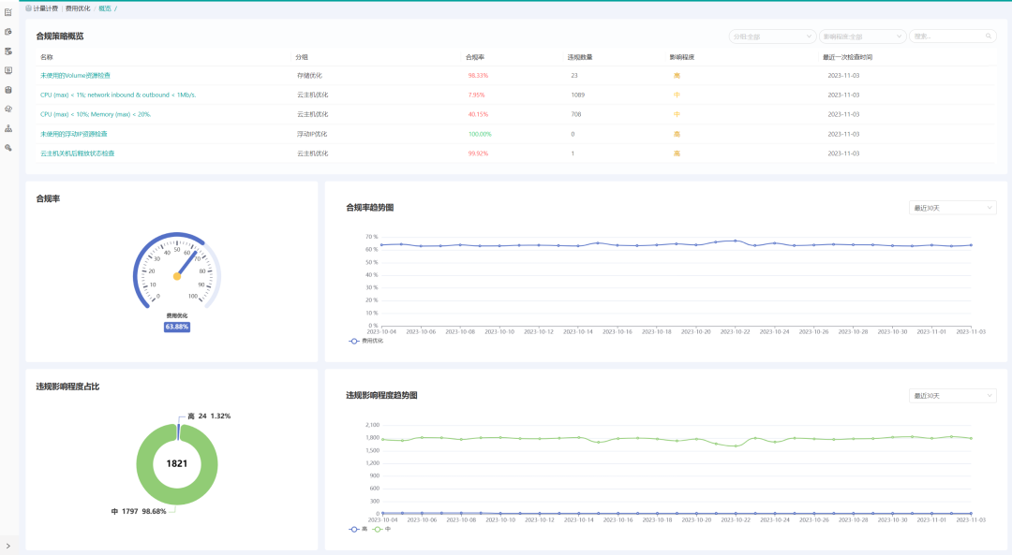1012x555 pixels.
Task: Open the 影响程度:全部 filter dropdown
Action: point(862,37)
